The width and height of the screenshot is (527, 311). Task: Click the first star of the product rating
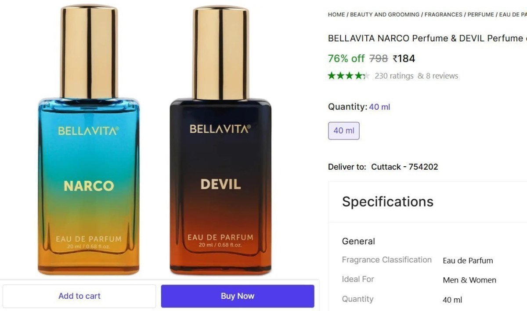[x=332, y=75]
